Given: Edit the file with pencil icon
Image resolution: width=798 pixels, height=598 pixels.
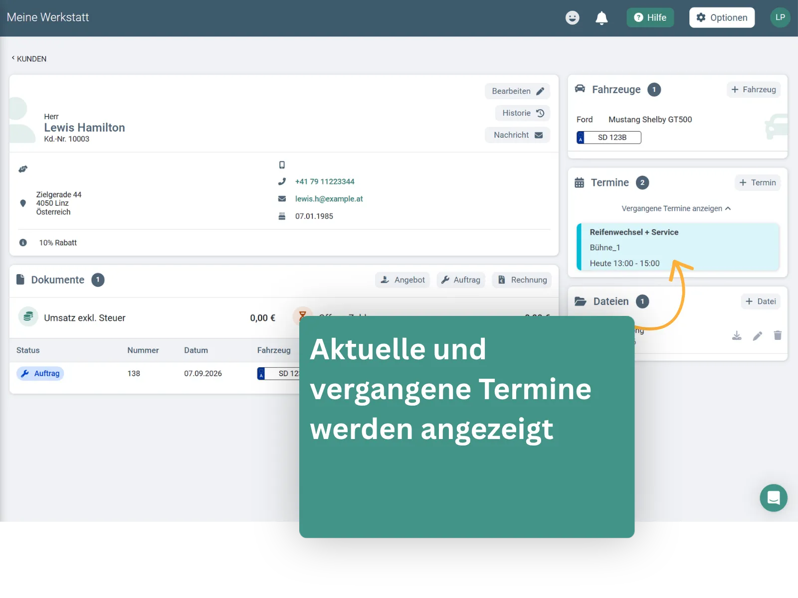Looking at the screenshot, I should [x=757, y=336].
